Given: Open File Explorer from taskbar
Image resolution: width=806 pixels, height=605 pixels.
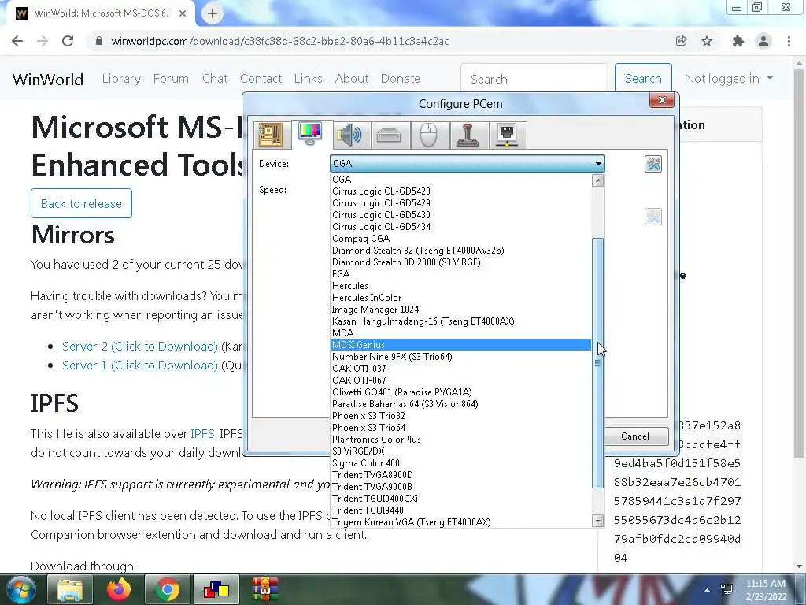Looking at the screenshot, I should pyautogui.click(x=70, y=589).
